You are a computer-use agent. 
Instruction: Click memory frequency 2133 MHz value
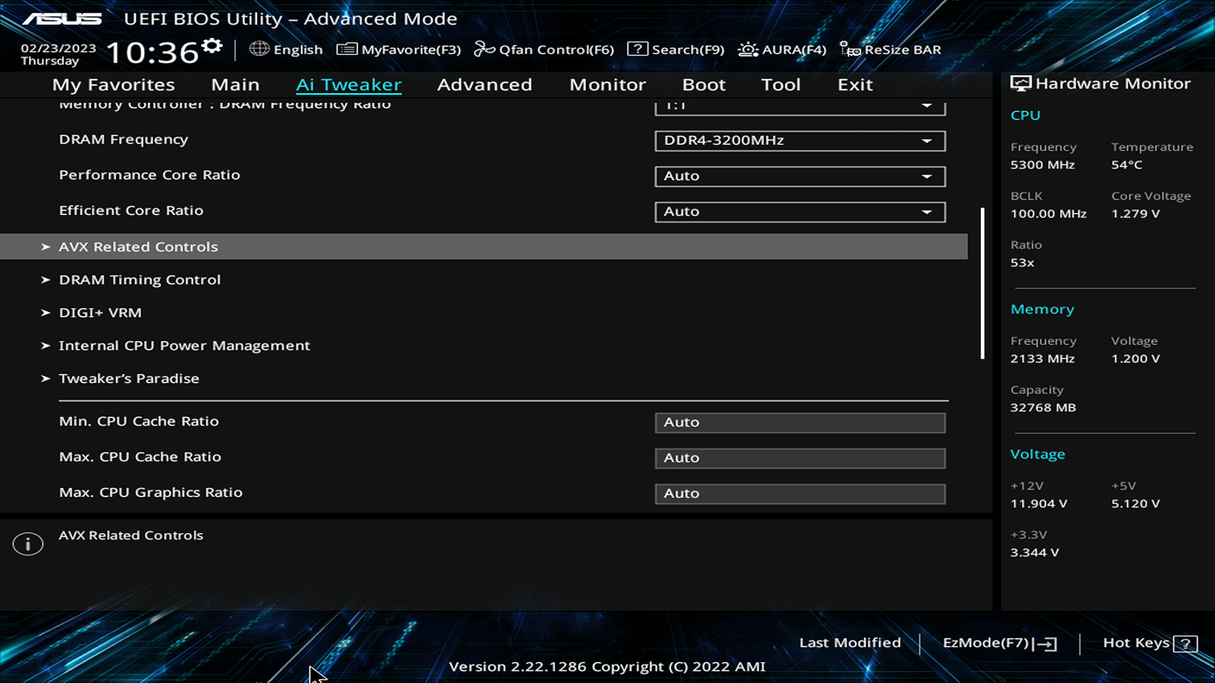(1042, 359)
